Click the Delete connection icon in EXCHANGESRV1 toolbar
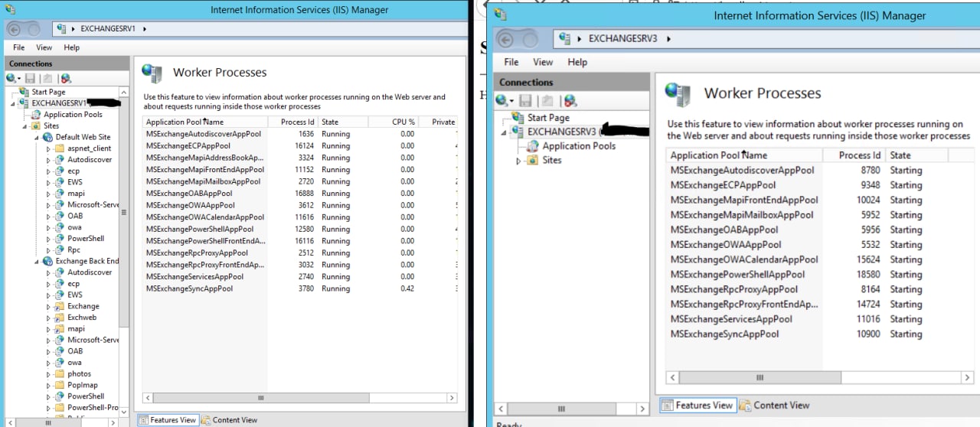 point(66,78)
